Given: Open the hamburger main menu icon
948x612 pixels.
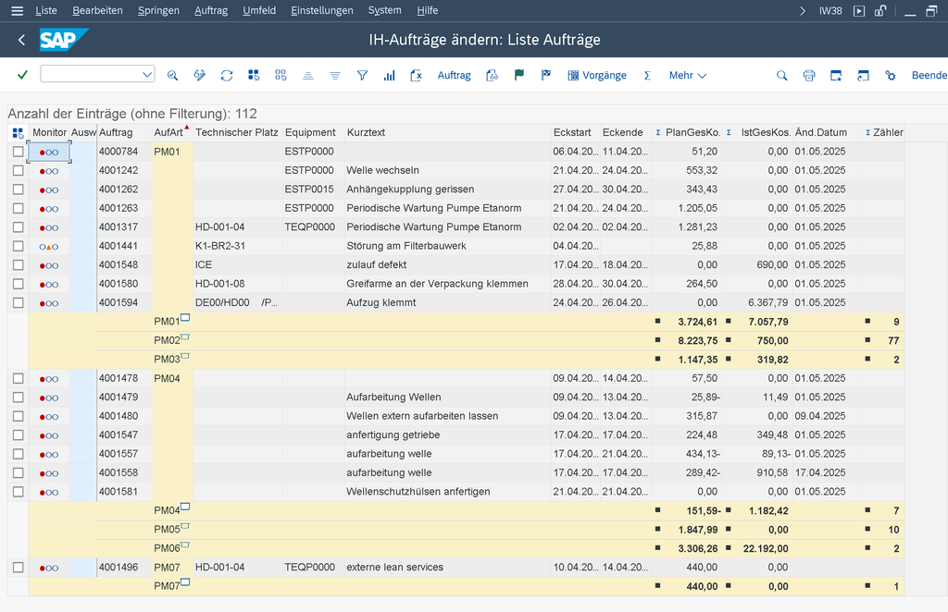Looking at the screenshot, I should 17,10.
